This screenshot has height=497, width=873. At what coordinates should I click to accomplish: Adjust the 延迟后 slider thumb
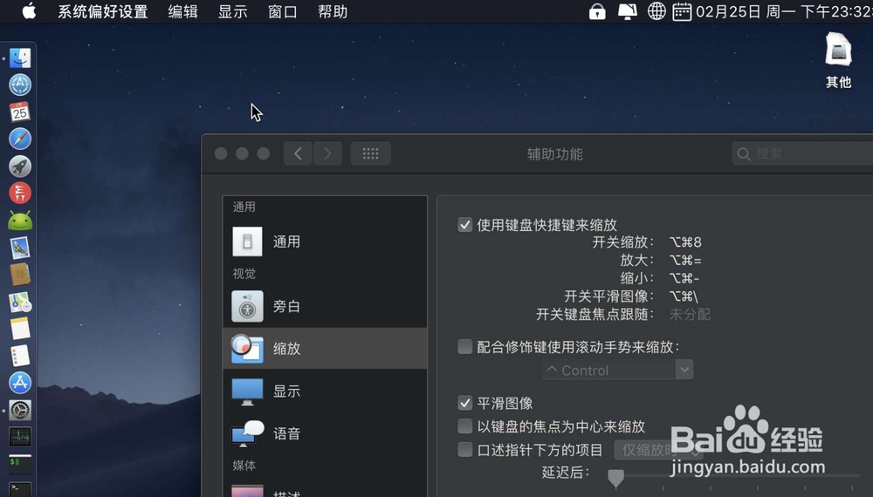pyautogui.click(x=615, y=478)
